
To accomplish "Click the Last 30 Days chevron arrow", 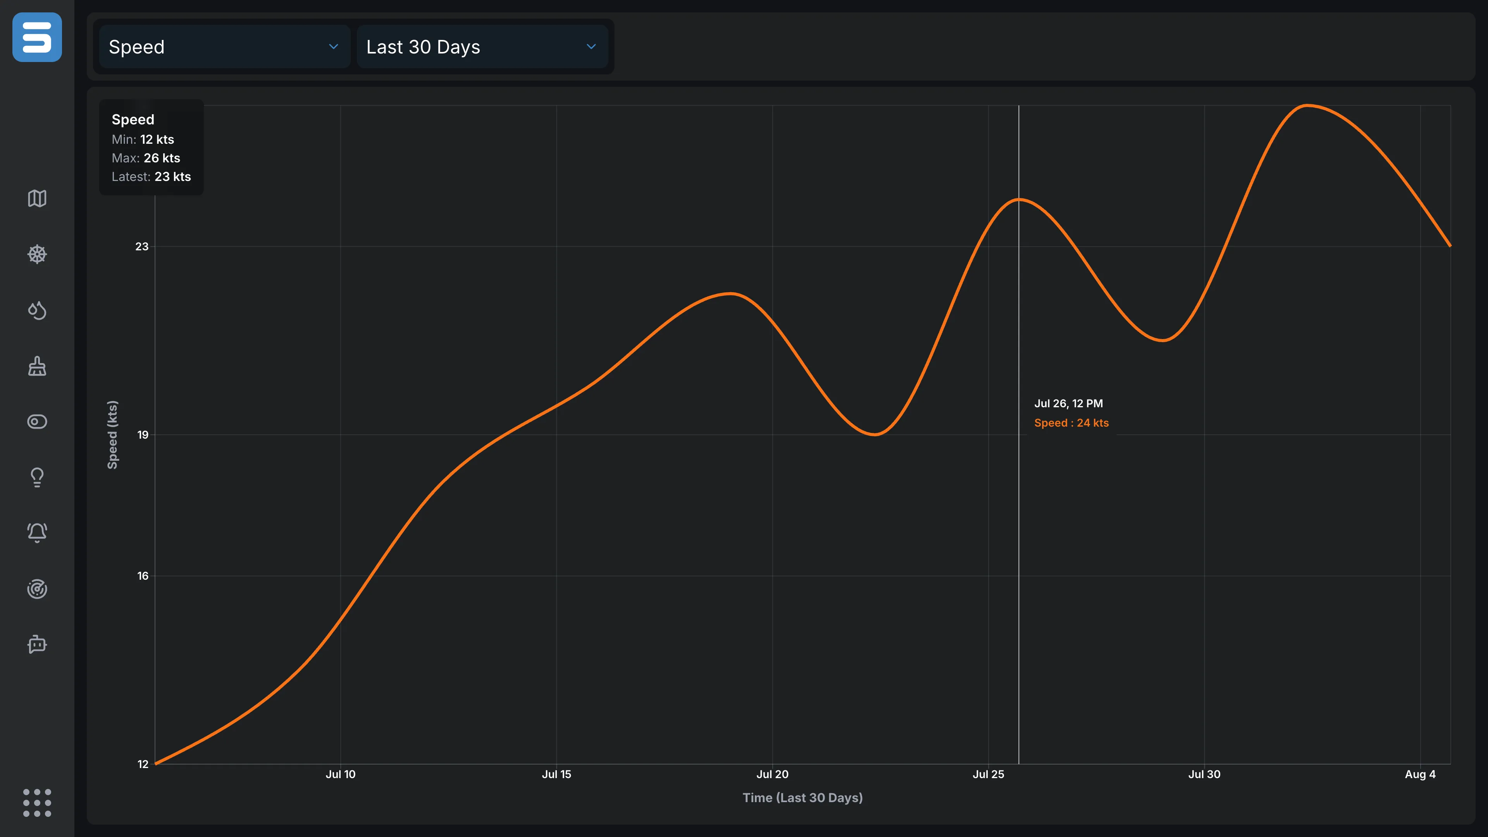I will point(591,47).
